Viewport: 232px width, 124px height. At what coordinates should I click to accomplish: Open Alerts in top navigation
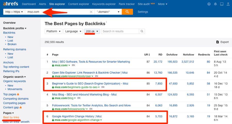(43, 4)
